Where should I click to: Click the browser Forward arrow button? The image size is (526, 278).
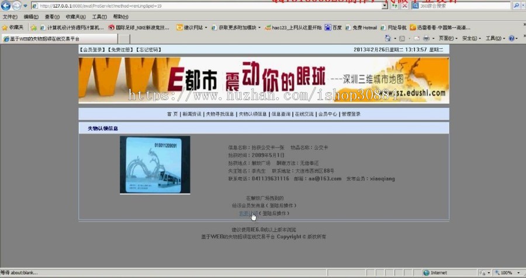[16, 5]
